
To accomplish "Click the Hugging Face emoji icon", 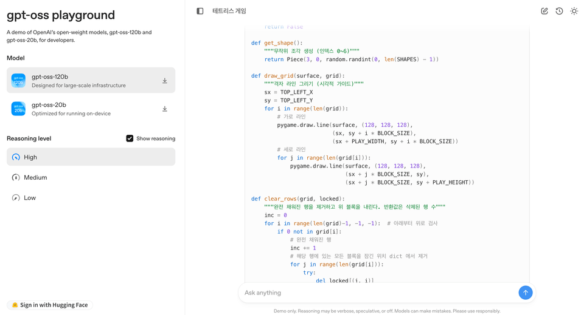I will [x=15, y=305].
